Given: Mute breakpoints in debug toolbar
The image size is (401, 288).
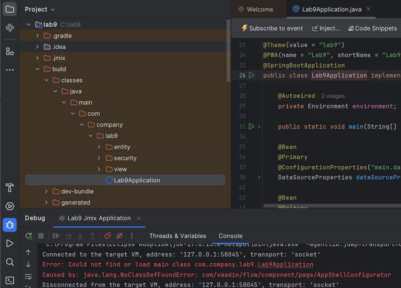Looking at the screenshot, I should point(120,236).
